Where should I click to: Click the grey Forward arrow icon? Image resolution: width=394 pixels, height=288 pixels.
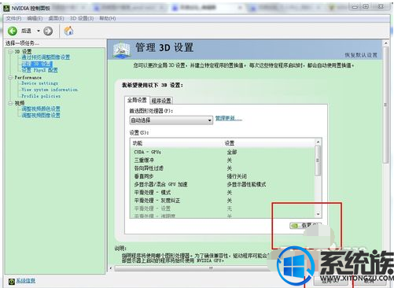(48, 31)
